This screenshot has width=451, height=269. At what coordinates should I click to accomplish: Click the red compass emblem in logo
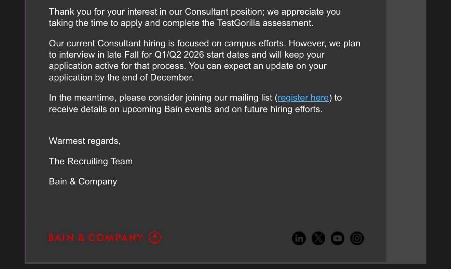pyautogui.click(x=155, y=237)
